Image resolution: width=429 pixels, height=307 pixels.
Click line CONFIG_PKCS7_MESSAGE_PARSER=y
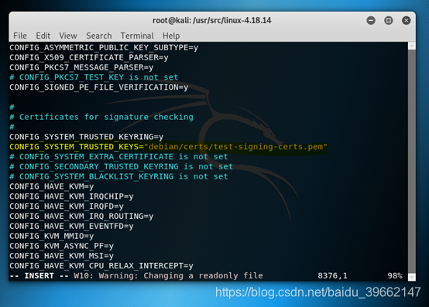[x=81, y=67]
